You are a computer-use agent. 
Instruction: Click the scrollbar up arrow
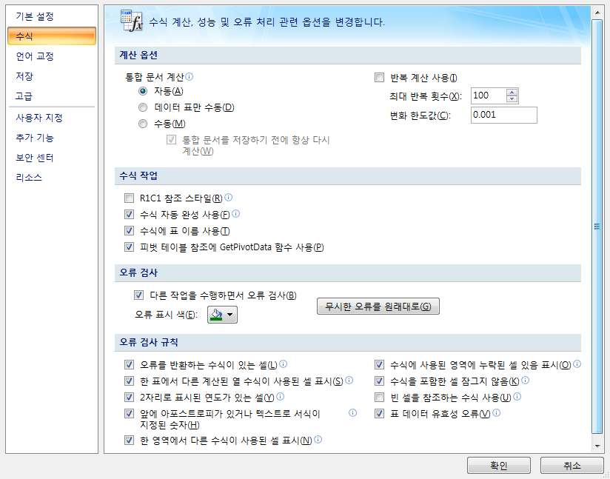[x=597, y=13]
